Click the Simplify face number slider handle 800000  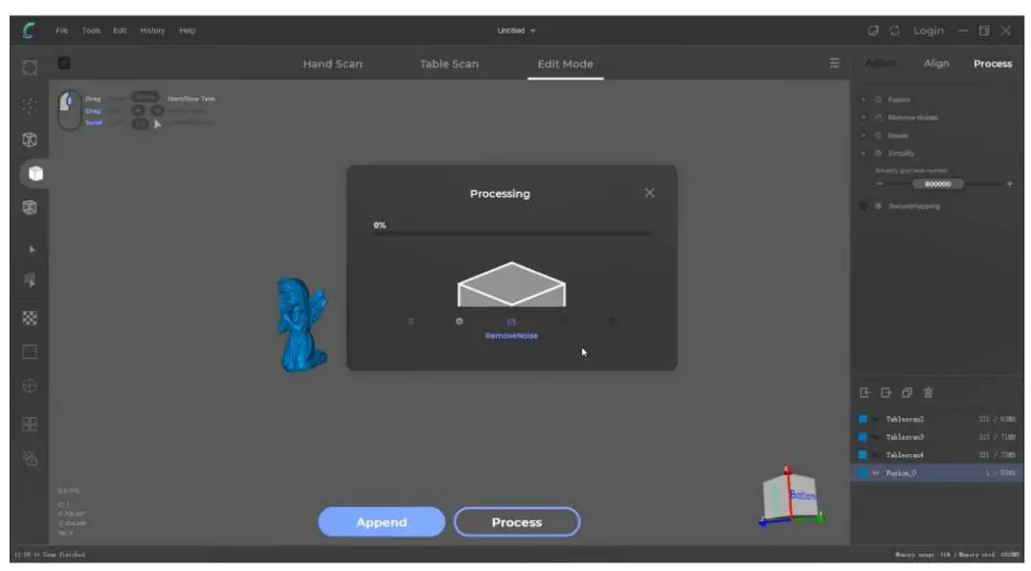(x=937, y=184)
